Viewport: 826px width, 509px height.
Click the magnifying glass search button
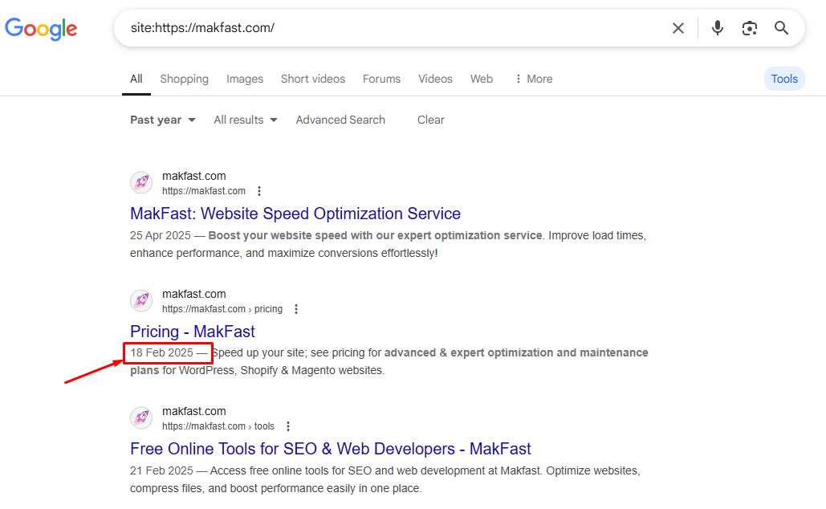click(782, 28)
